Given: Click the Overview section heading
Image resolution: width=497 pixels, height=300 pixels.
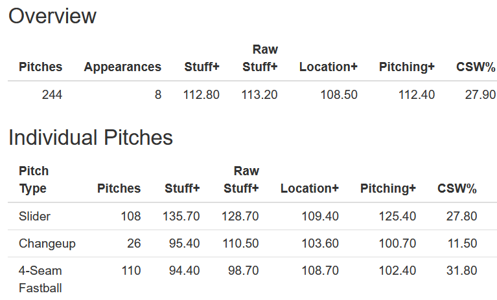Looking at the screenshot, I should point(52,16).
